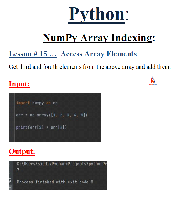Click the 'import numpy as np' code line

coord(37,103)
